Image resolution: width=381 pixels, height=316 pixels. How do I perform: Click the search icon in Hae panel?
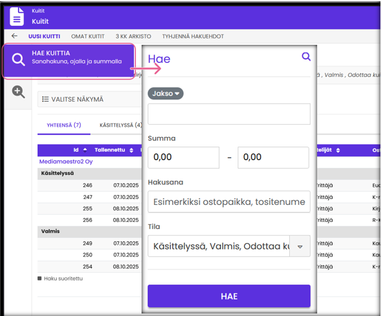click(x=306, y=57)
